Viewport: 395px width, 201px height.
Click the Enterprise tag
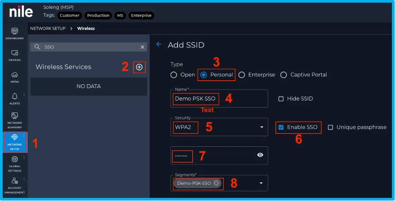[141, 15]
